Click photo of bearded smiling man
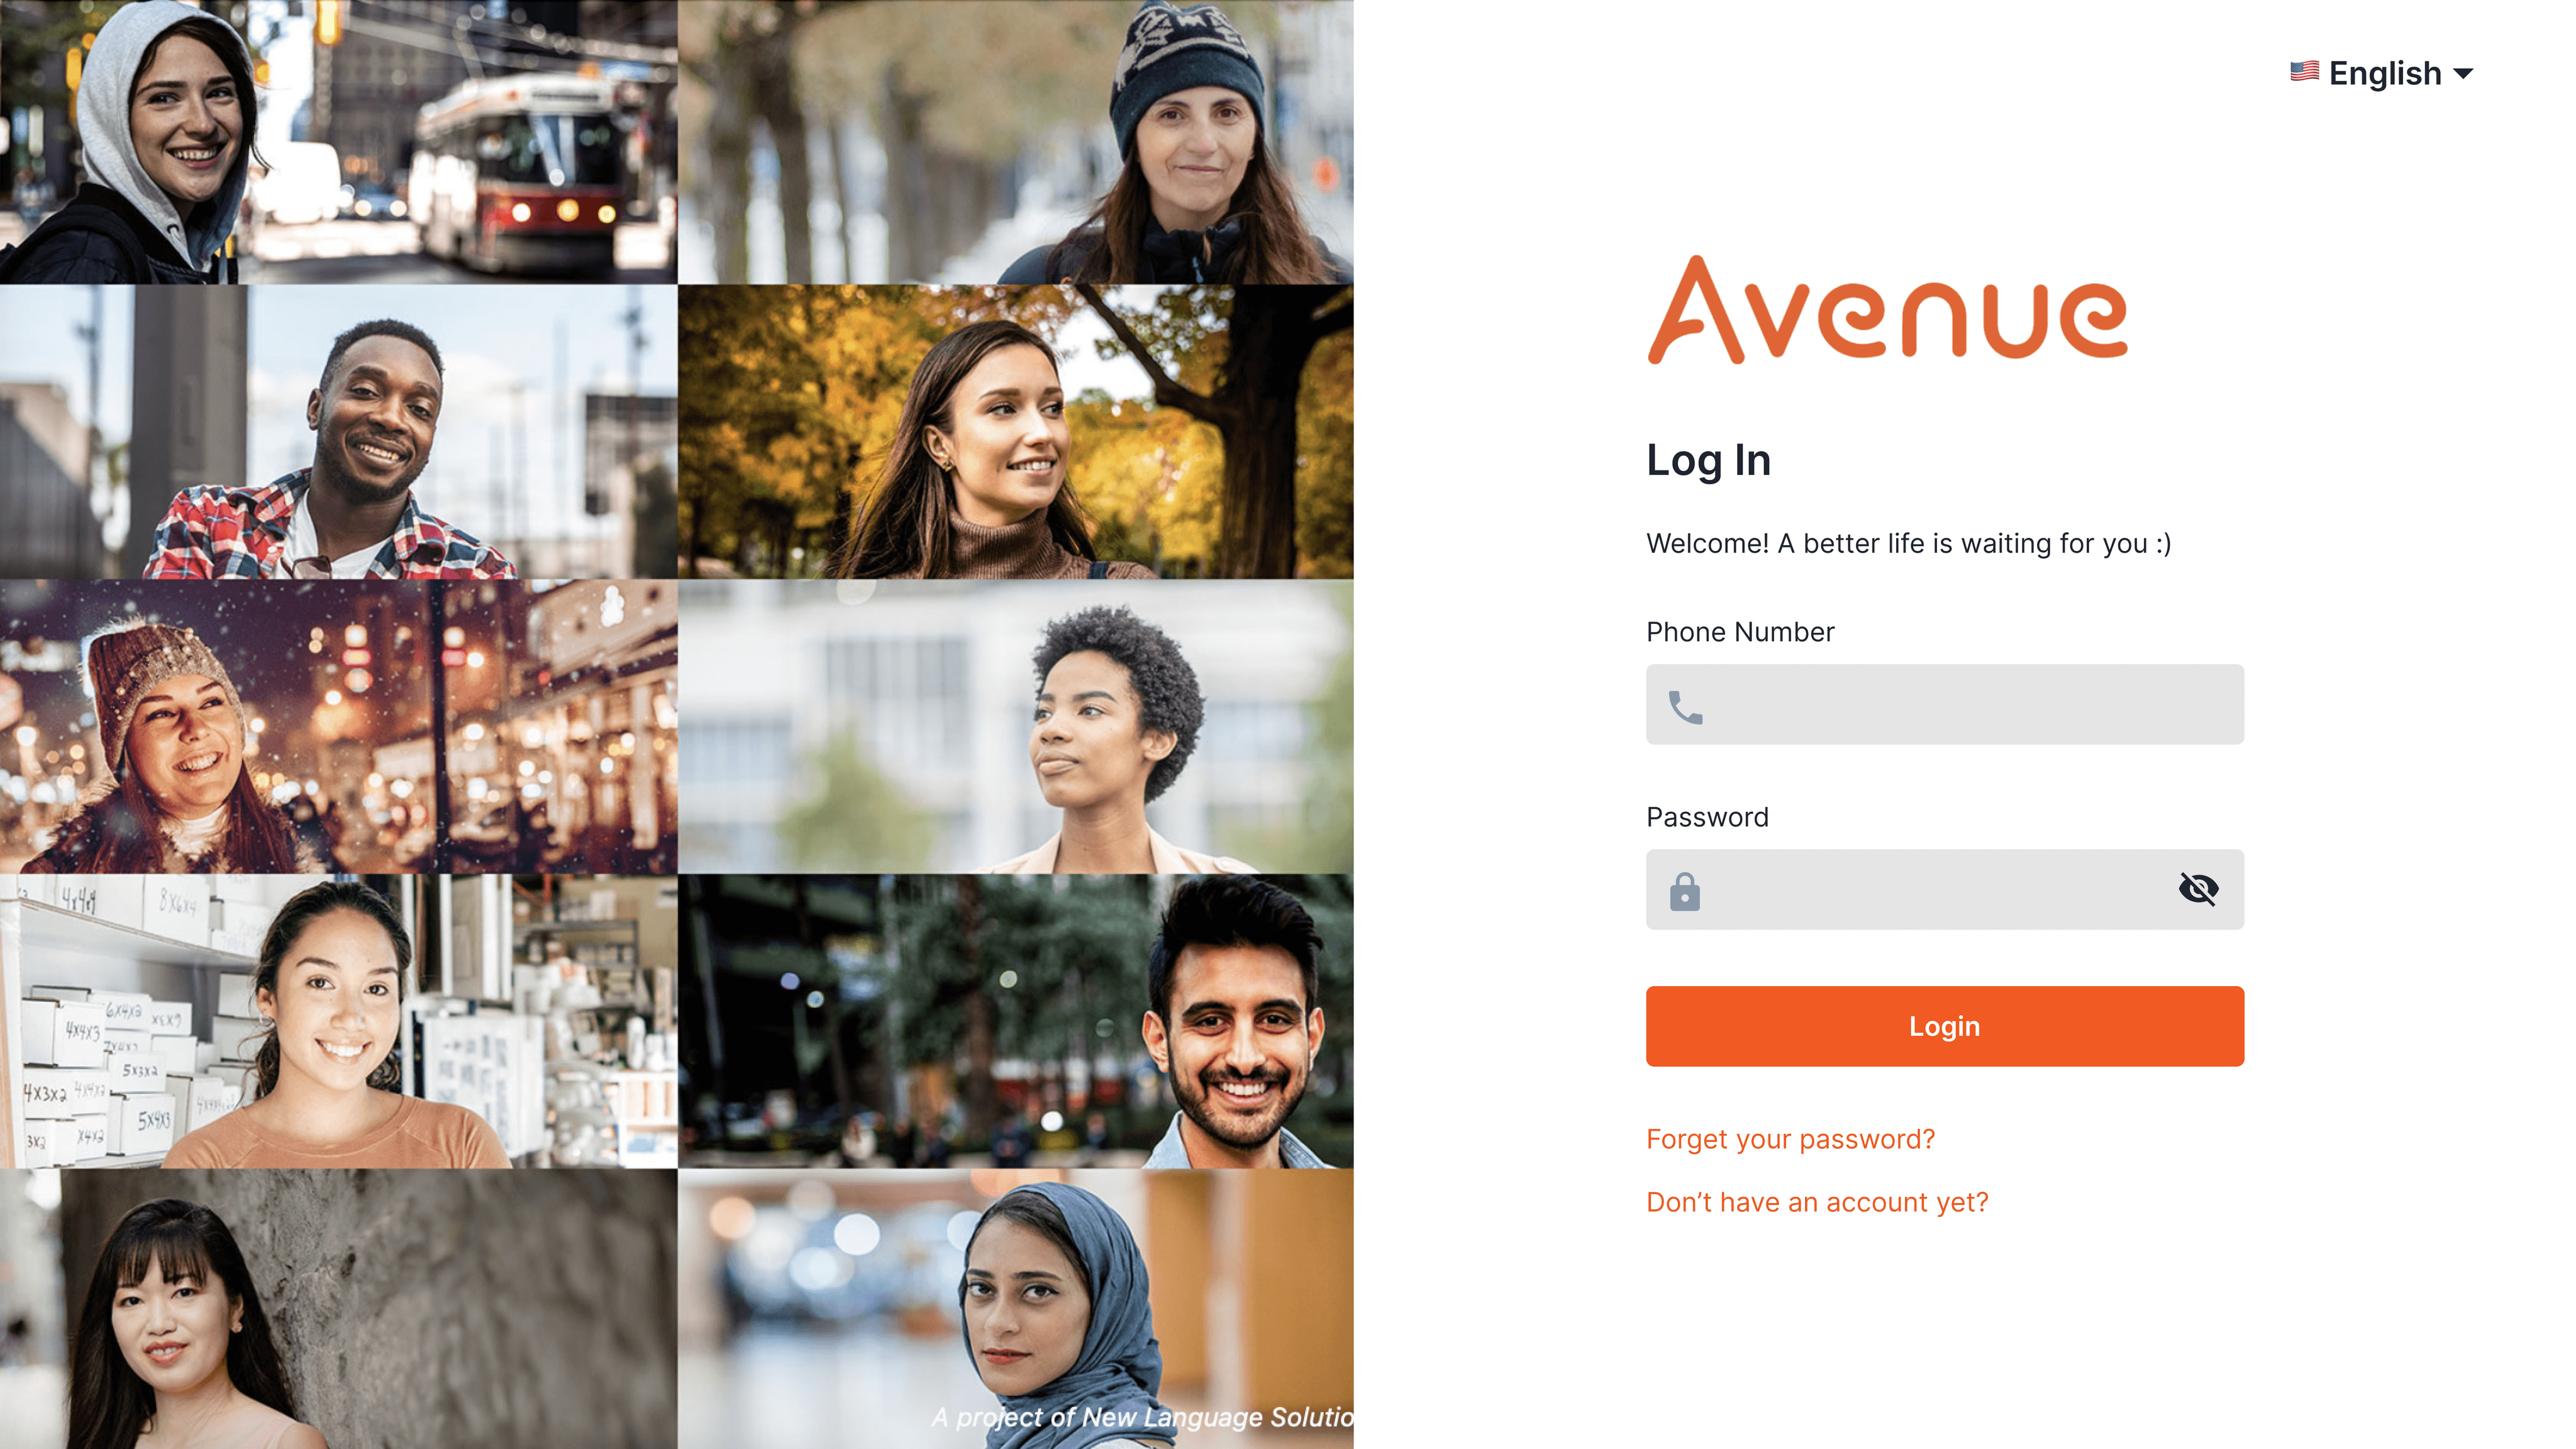Viewport: 2576px width, 1449px height. [x=1016, y=1022]
